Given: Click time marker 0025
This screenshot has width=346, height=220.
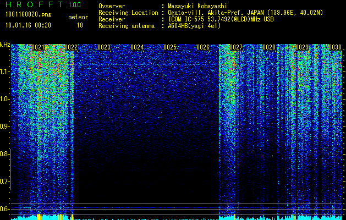Looking at the screenshot, I should (x=170, y=47).
